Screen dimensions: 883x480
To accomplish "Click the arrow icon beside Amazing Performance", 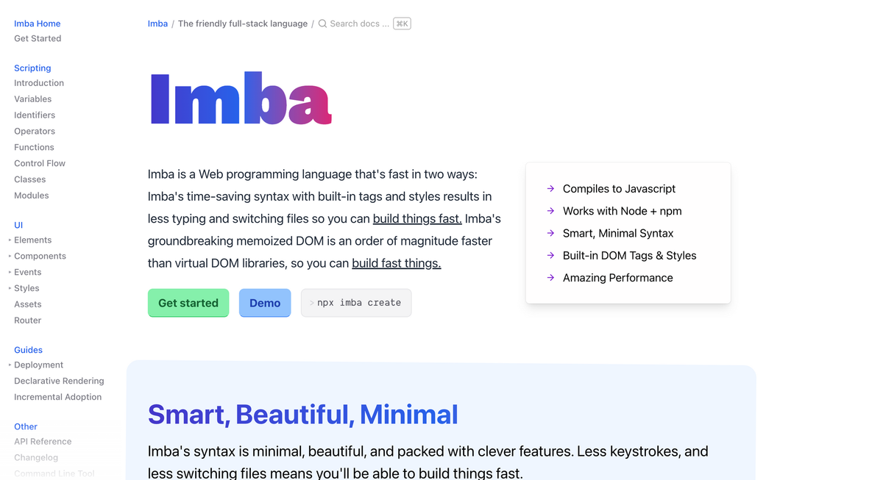I will [x=549, y=278].
